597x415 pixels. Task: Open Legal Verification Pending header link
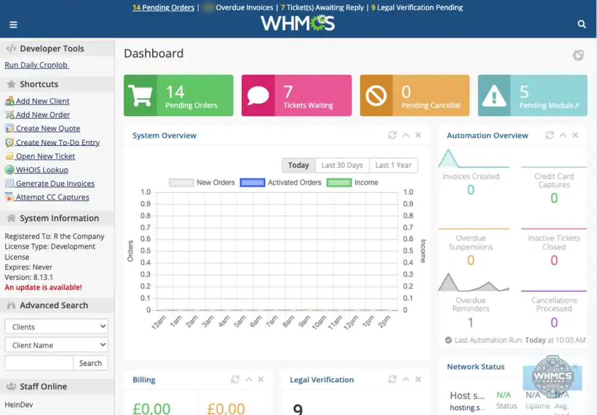tap(417, 8)
